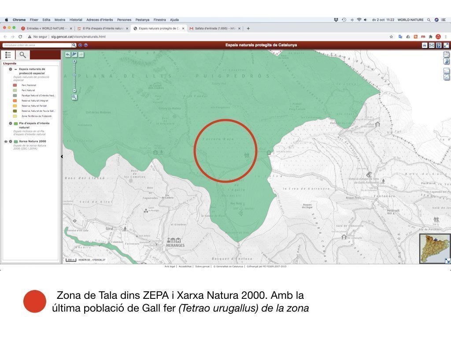Image resolution: width=451 pixels, height=338 pixels.
Task: Switch to the topographic base map icon
Action: coord(446,54)
